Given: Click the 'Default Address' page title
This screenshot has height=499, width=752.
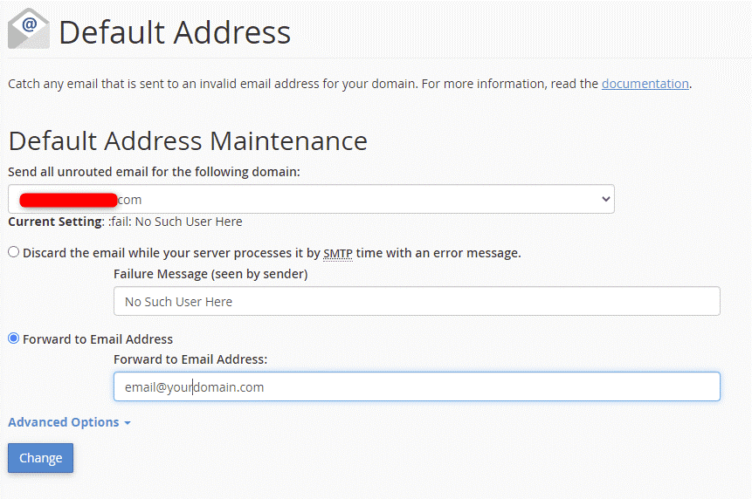Looking at the screenshot, I should [175, 32].
